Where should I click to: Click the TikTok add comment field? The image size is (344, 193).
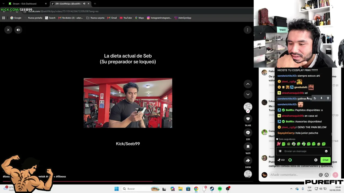click(x=293, y=175)
